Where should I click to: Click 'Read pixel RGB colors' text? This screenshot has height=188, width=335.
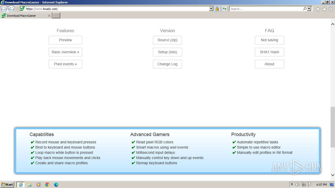pos(155,142)
